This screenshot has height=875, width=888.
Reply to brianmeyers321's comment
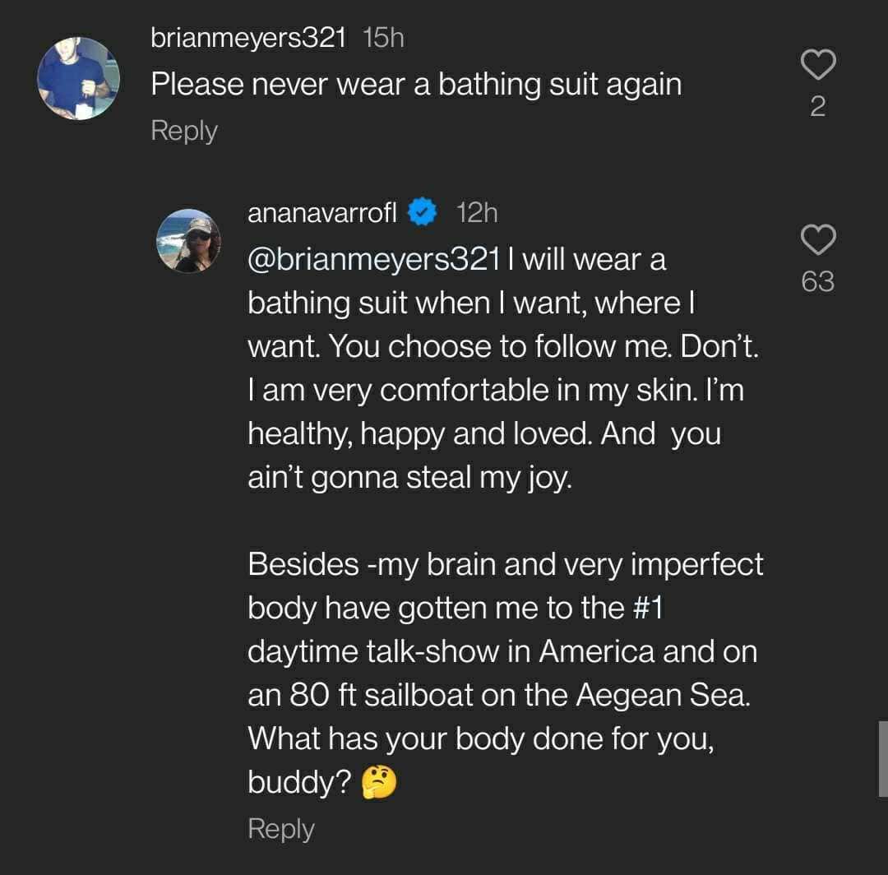tap(183, 129)
